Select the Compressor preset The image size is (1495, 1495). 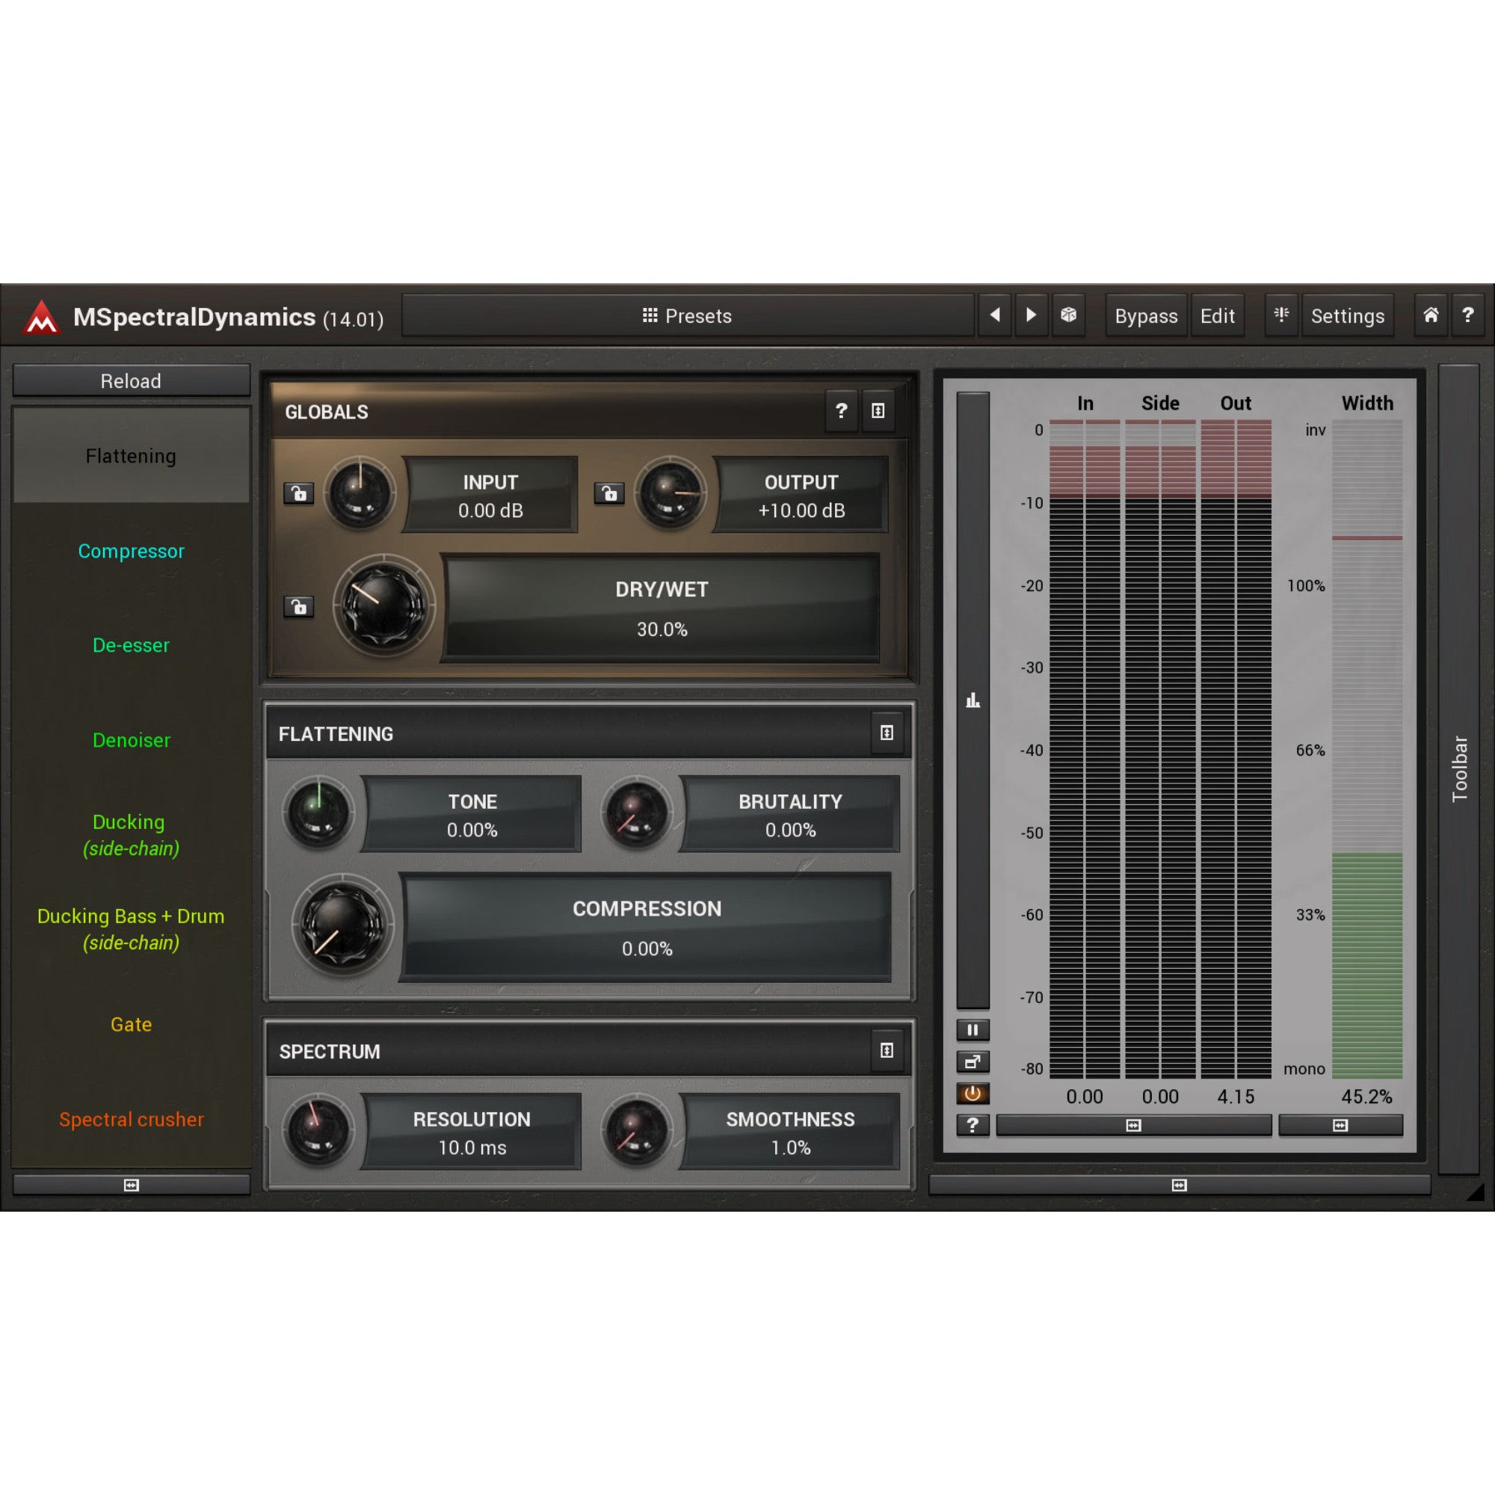click(x=132, y=551)
